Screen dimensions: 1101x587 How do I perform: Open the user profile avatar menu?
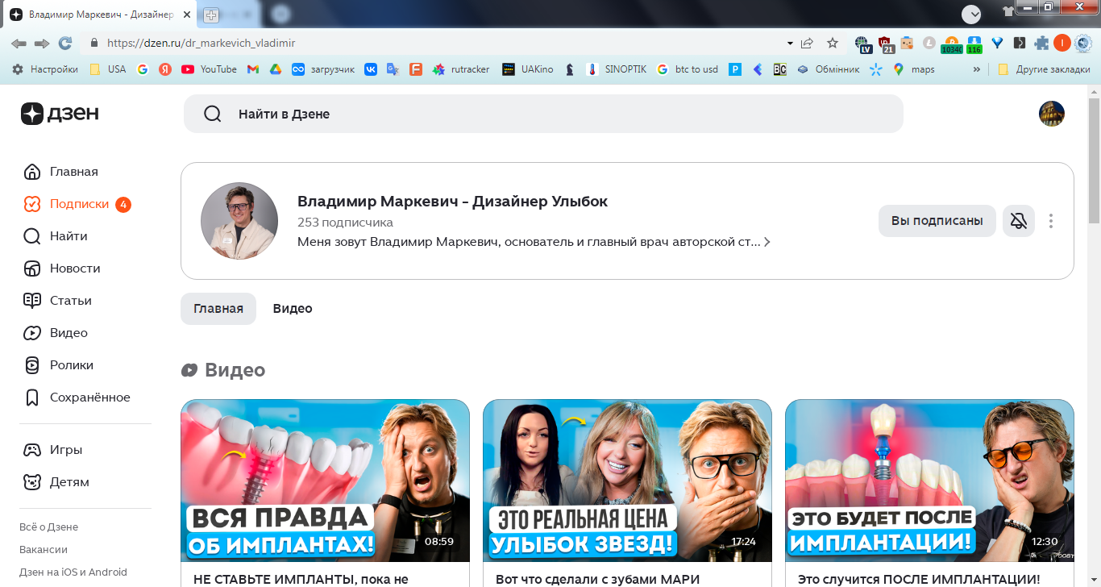tap(1052, 114)
